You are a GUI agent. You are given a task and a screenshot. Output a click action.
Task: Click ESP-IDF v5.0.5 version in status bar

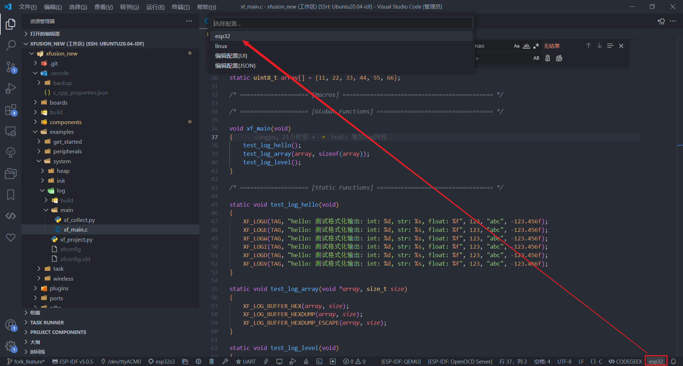tap(73, 361)
